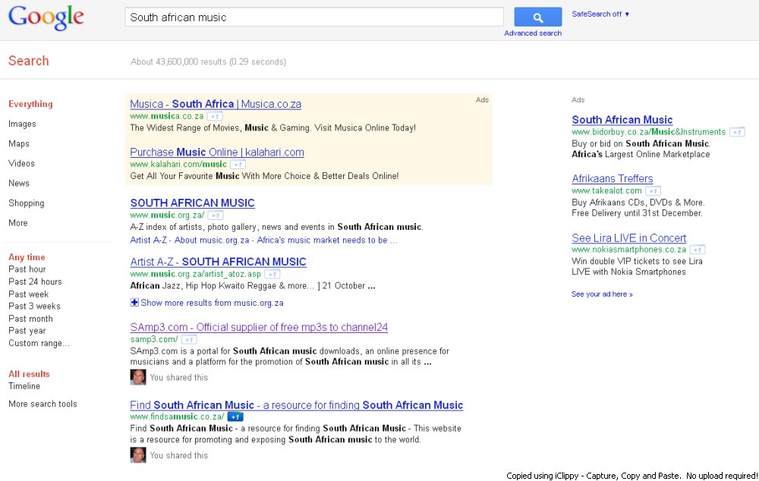The width and height of the screenshot is (759, 481).
Task: Click 'www.findsamusic.co.za/' green URL
Action: tap(177, 417)
